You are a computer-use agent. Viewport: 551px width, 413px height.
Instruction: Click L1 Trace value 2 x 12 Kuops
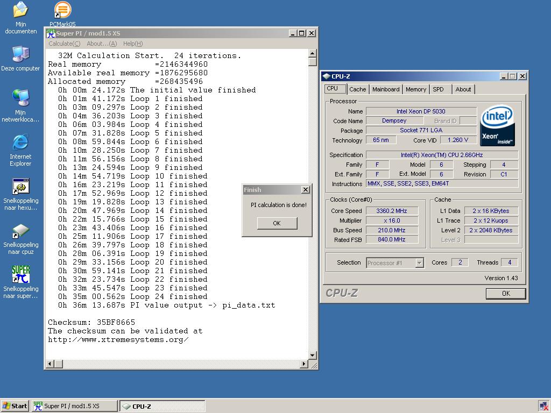click(491, 220)
